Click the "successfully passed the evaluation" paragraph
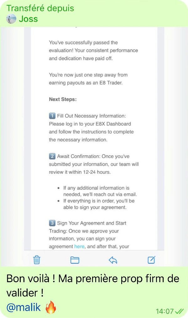This screenshot has width=188, height=318. coord(93,50)
